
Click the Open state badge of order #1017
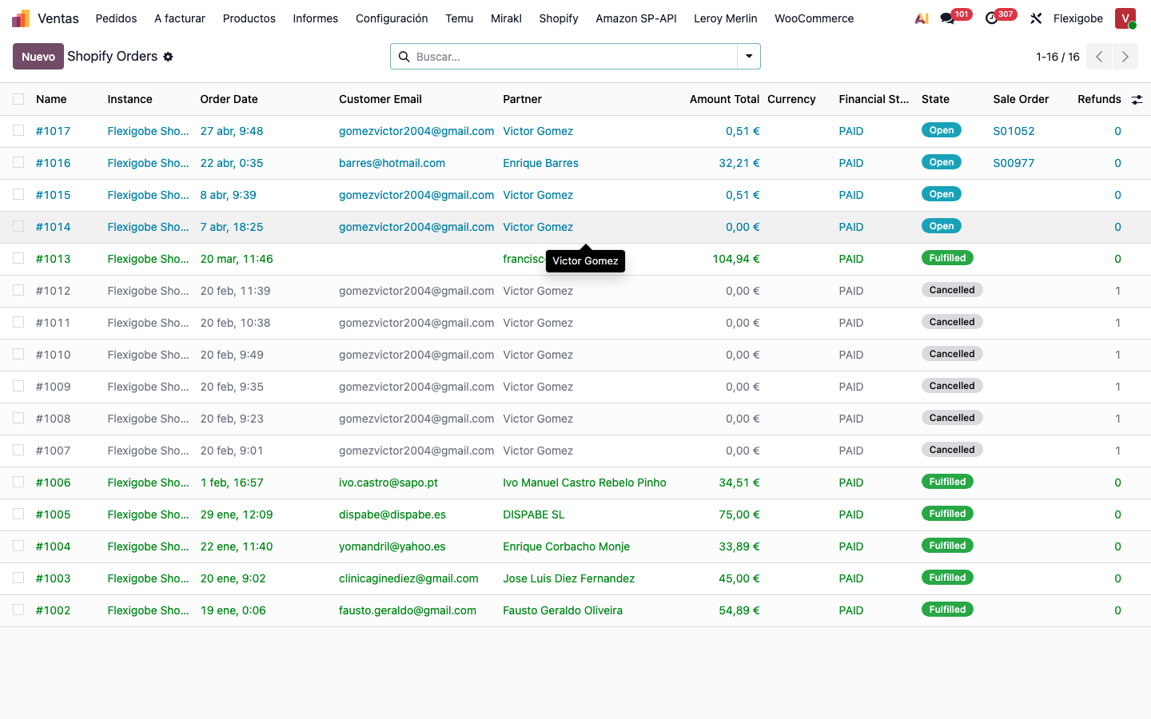tap(942, 130)
